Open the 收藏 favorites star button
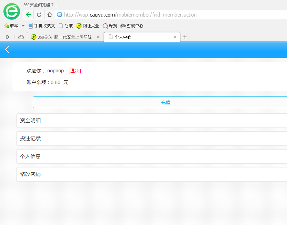This screenshot has width=287, height=225. (x=11, y=26)
